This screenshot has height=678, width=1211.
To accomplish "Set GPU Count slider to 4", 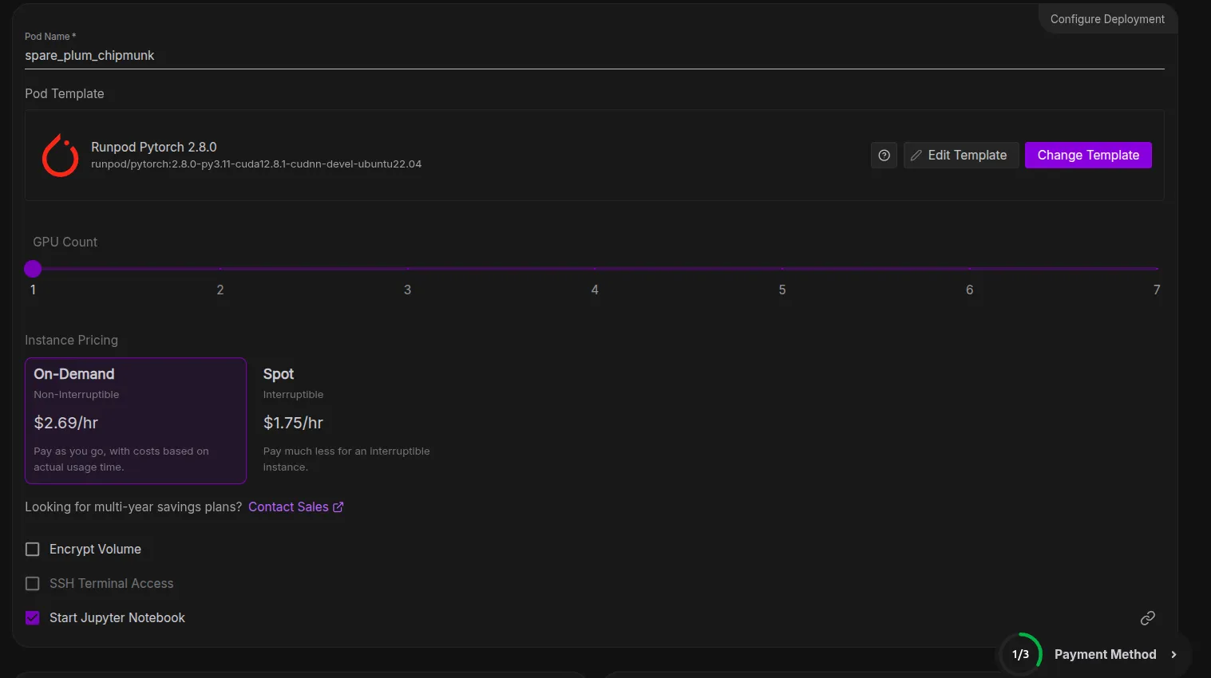I will (595, 269).
